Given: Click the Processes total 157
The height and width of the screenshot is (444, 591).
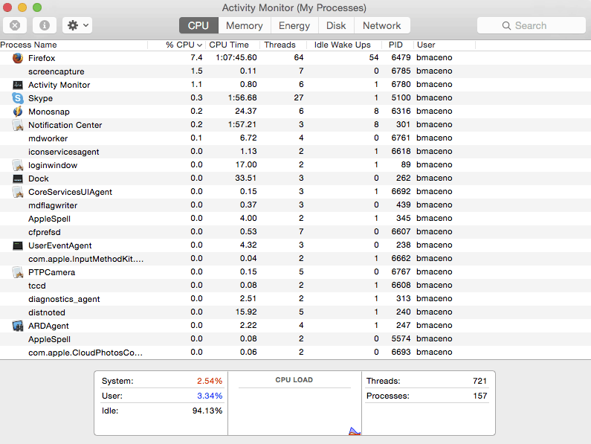Looking at the screenshot, I should [480, 396].
